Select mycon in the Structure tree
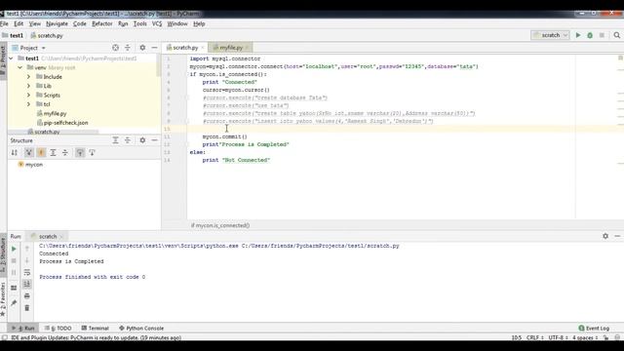The height and width of the screenshot is (351, 624). [x=30, y=165]
